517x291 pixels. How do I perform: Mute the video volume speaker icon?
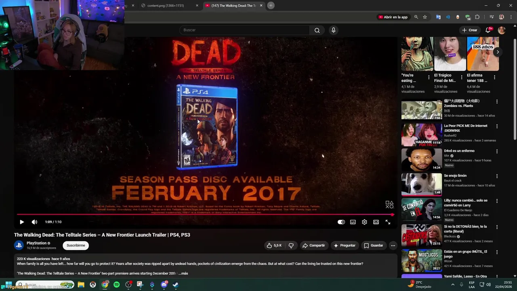34,222
